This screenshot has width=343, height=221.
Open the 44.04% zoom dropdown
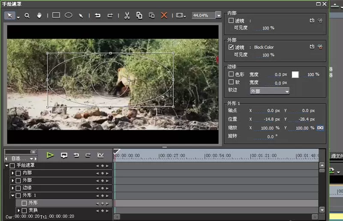pos(218,15)
